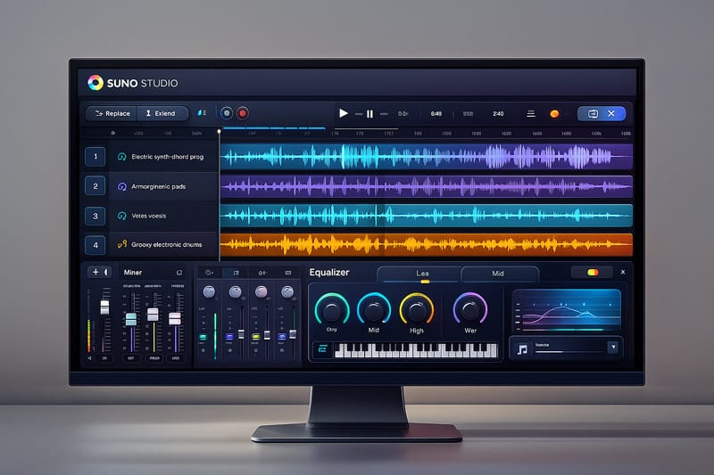Select track number 3 box
Screen dimensions: 714x475
click(94, 216)
